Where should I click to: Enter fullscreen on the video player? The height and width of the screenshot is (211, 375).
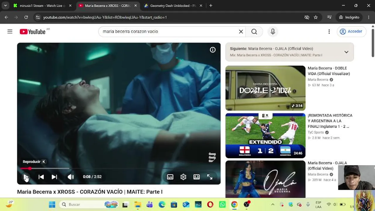(210, 177)
